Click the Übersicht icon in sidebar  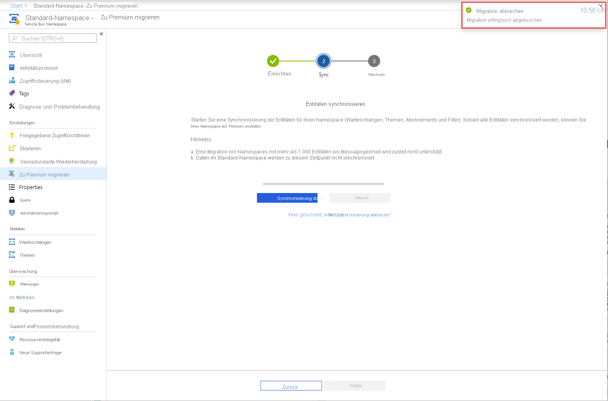pos(12,55)
